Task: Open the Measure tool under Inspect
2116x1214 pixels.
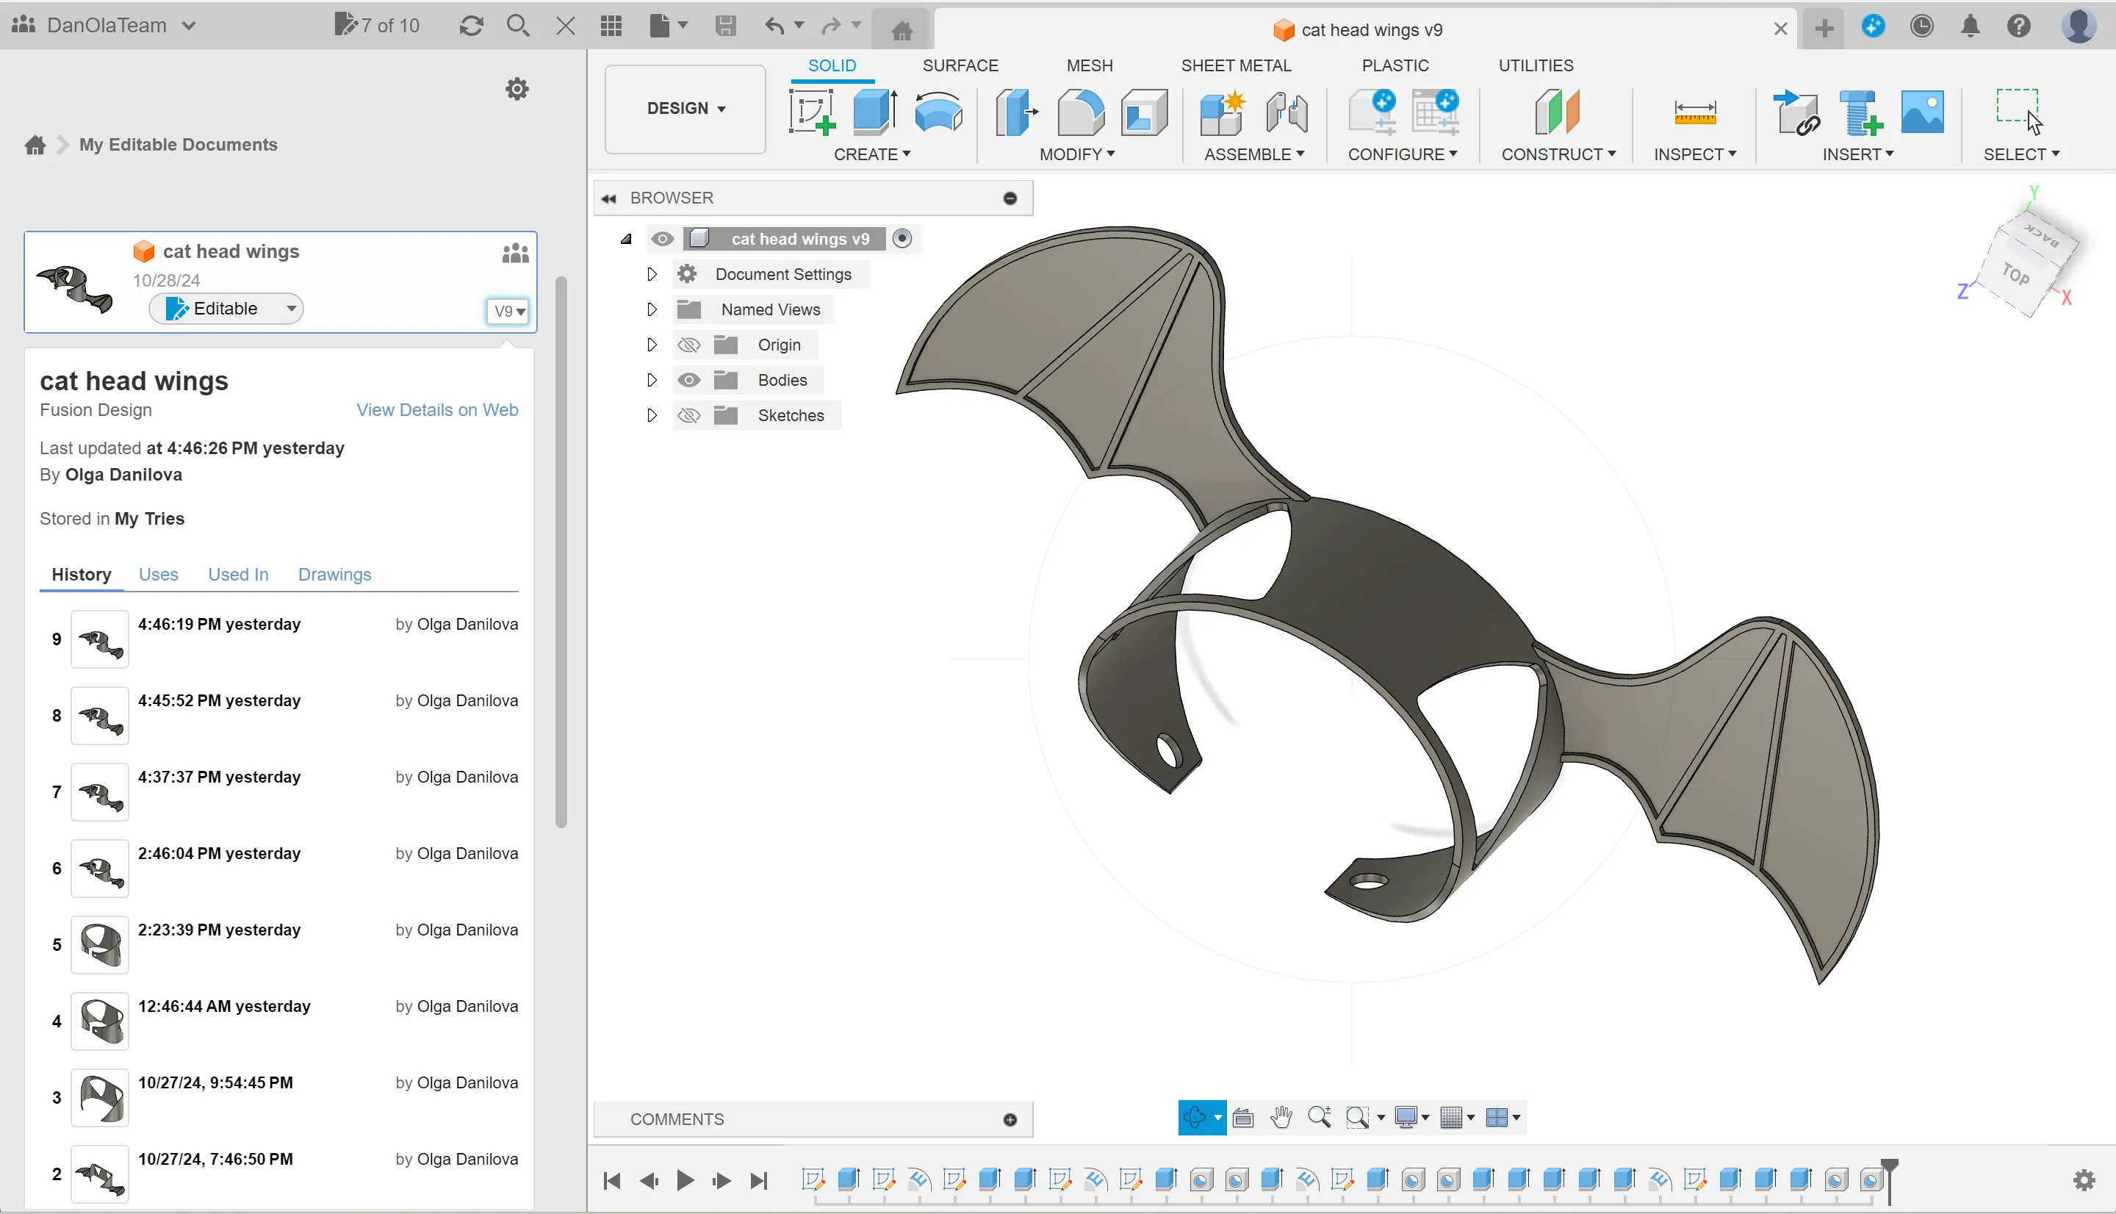Action: 1694,112
